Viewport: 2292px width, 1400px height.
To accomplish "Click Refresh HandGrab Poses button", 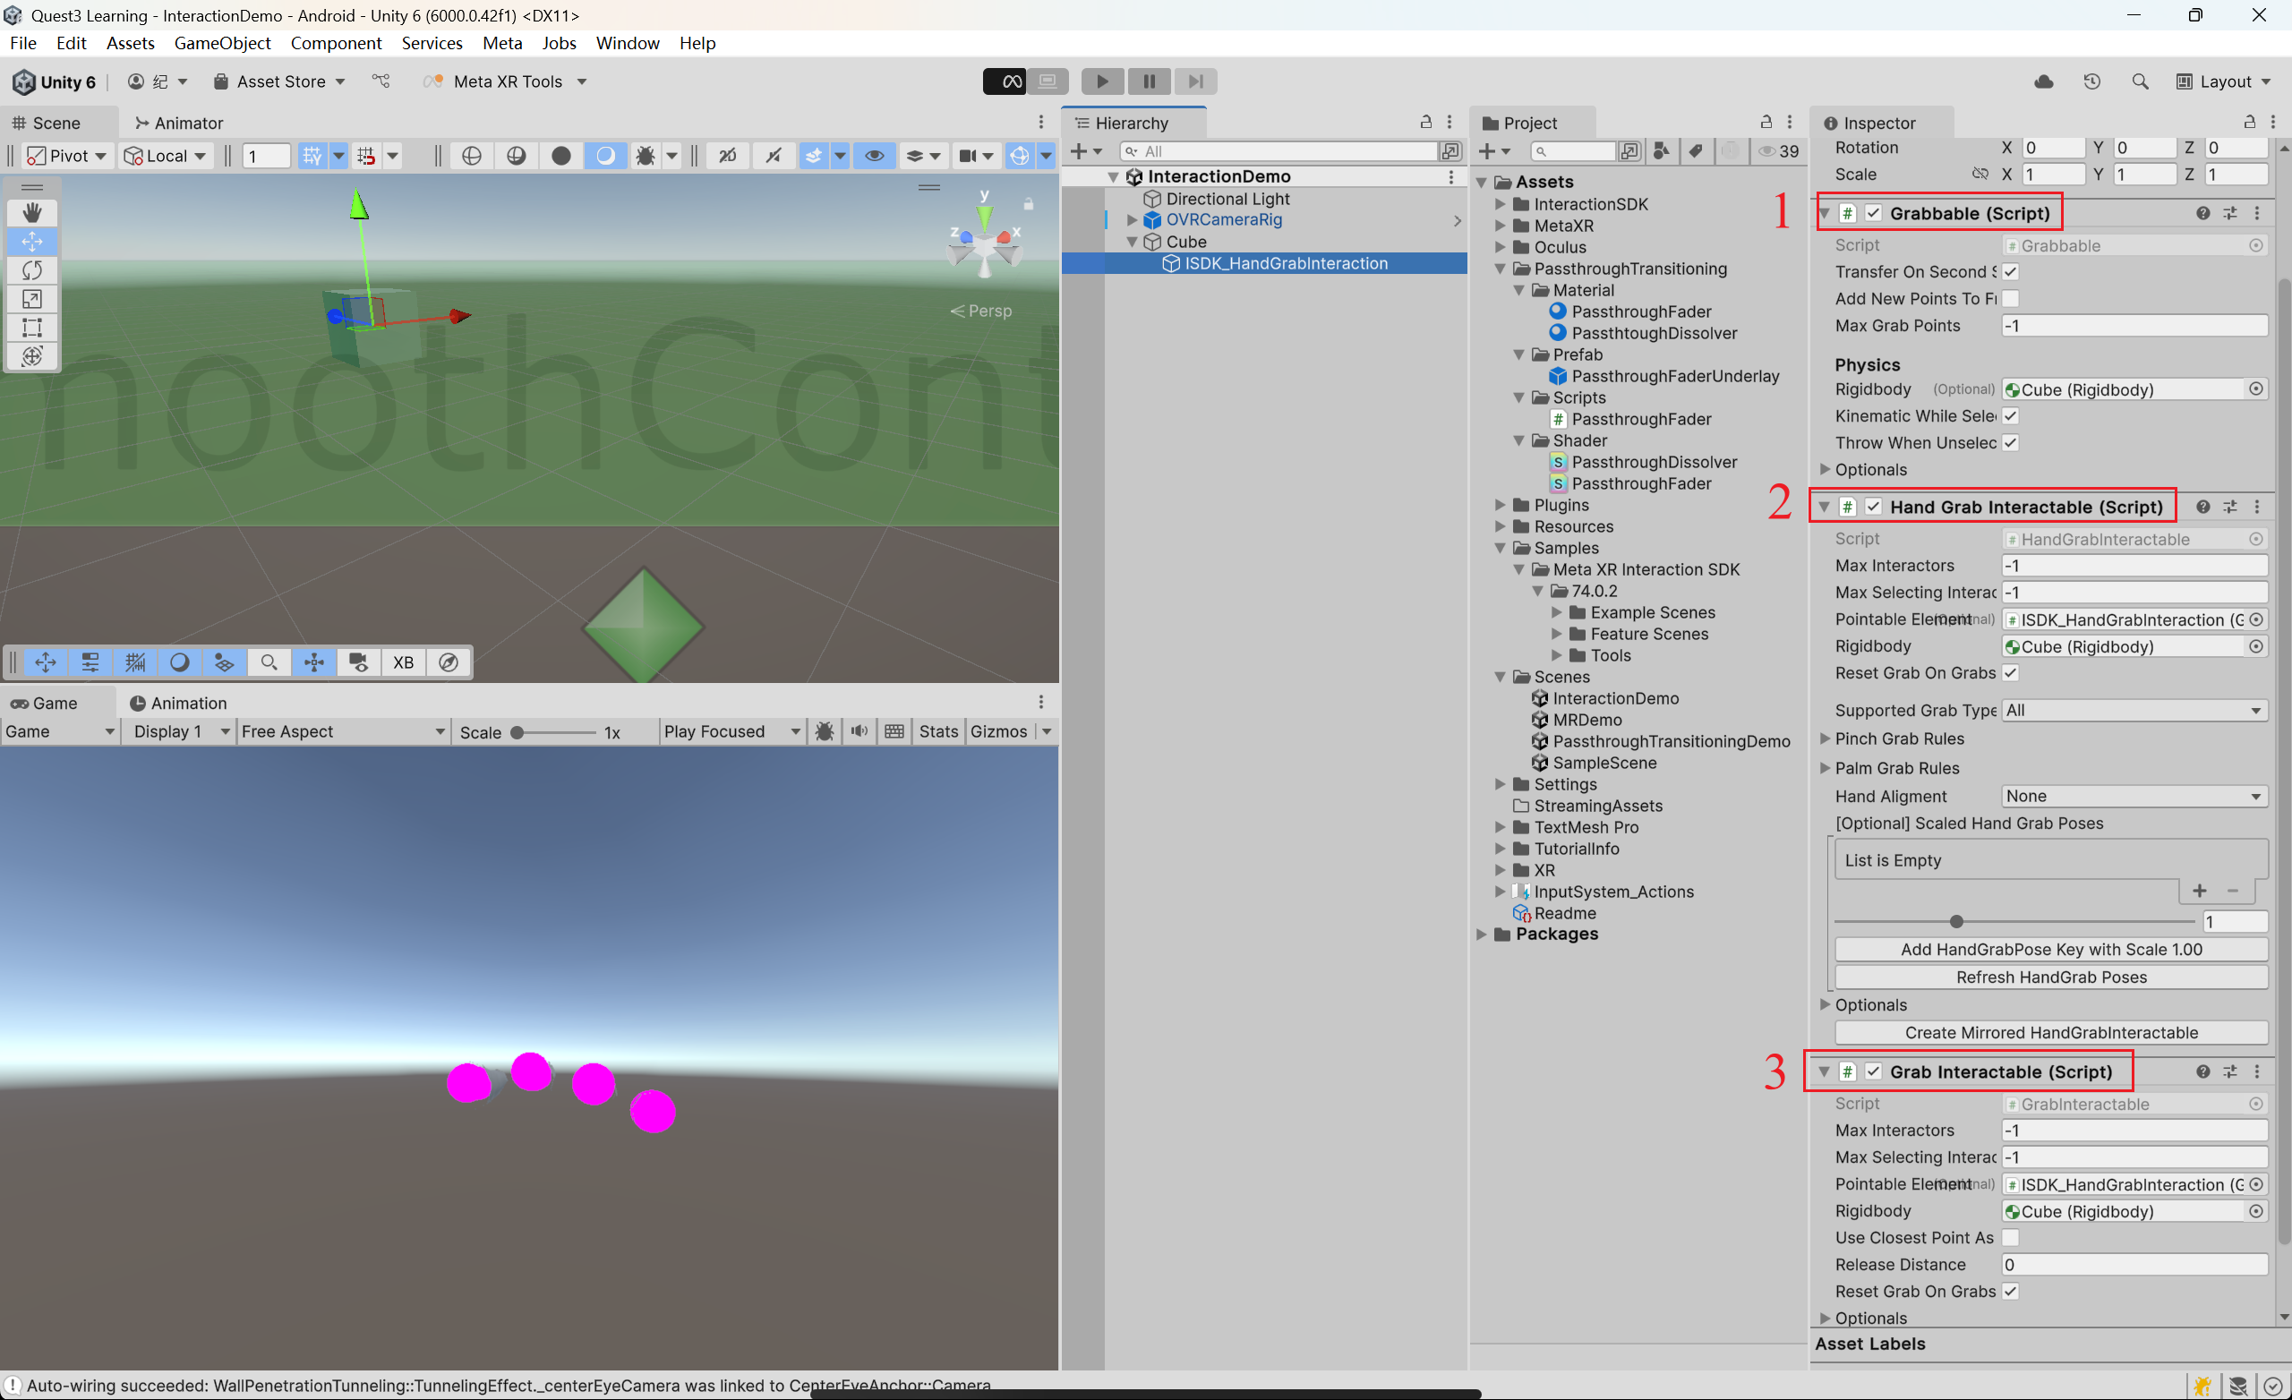I will tap(2051, 977).
